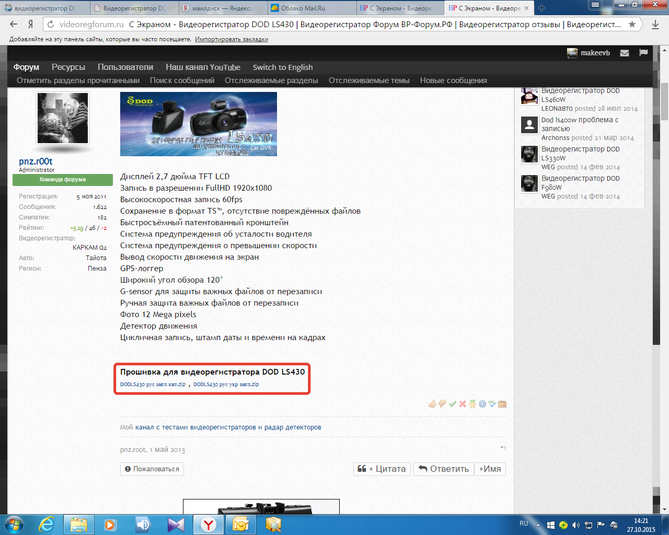Reload the page using the refresh icon

click(51, 24)
